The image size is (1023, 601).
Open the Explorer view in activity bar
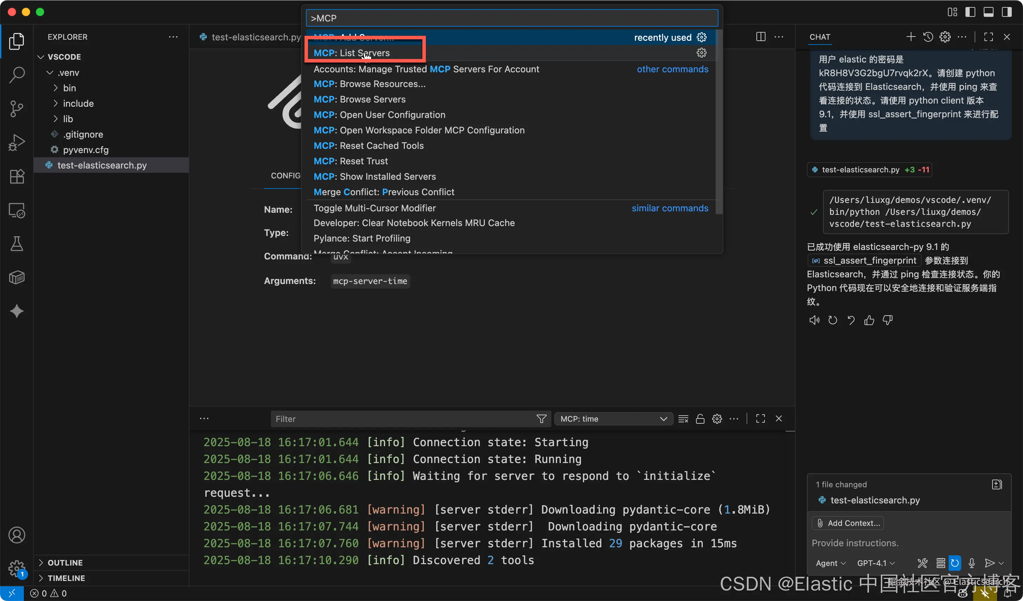[16, 41]
